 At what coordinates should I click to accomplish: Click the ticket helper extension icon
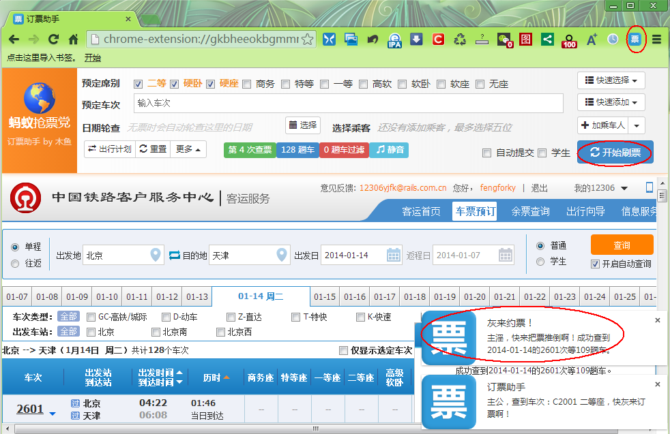click(x=635, y=40)
